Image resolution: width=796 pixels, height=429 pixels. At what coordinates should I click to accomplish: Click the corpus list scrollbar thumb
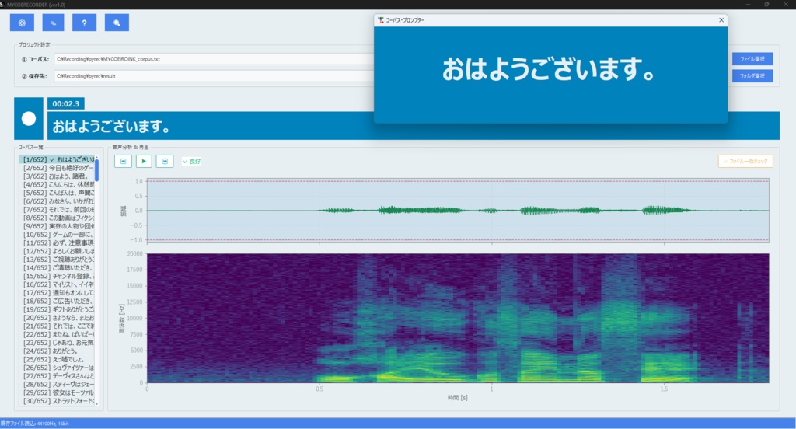point(96,170)
